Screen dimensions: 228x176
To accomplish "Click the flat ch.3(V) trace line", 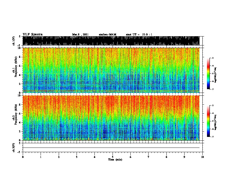I will [x=111, y=148].
